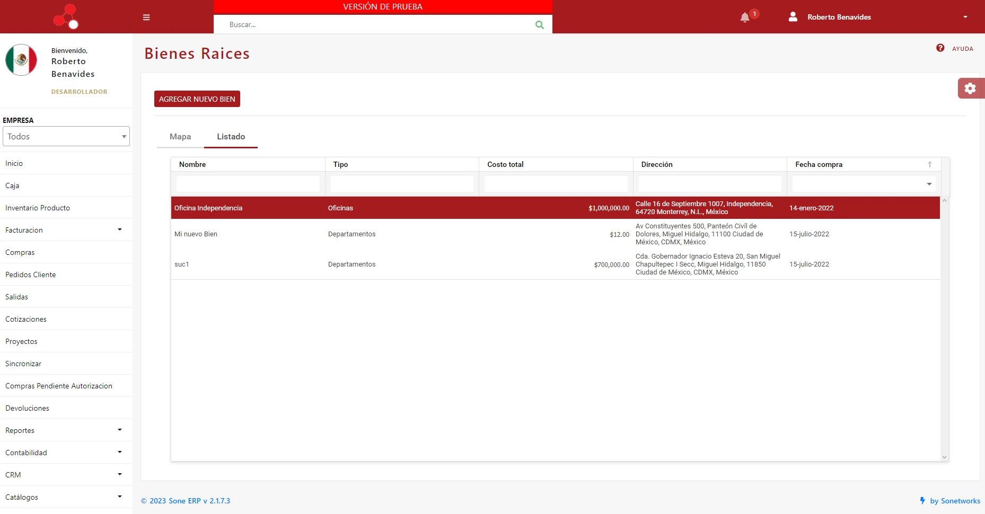Click the Av Constituyentes 500 address cell
The width and height of the screenshot is (985, 514).
[x=699, y=234]
